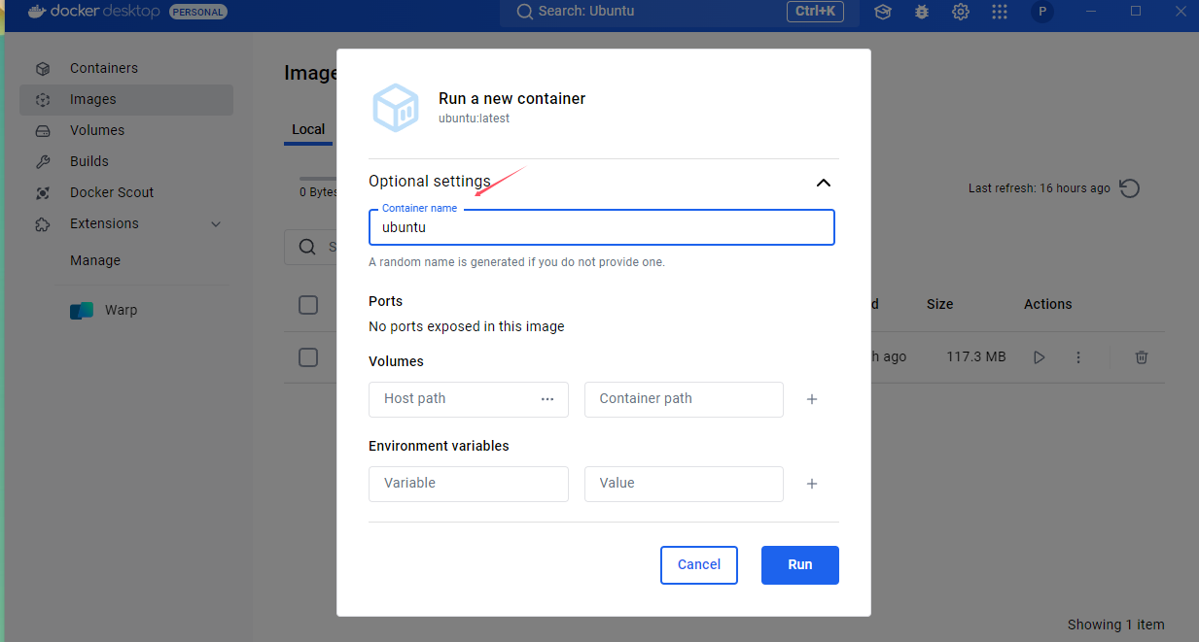Expand the Extensions sidebar chevron
The width and height of the screenshot is (1199, 642).
point(216,224)
